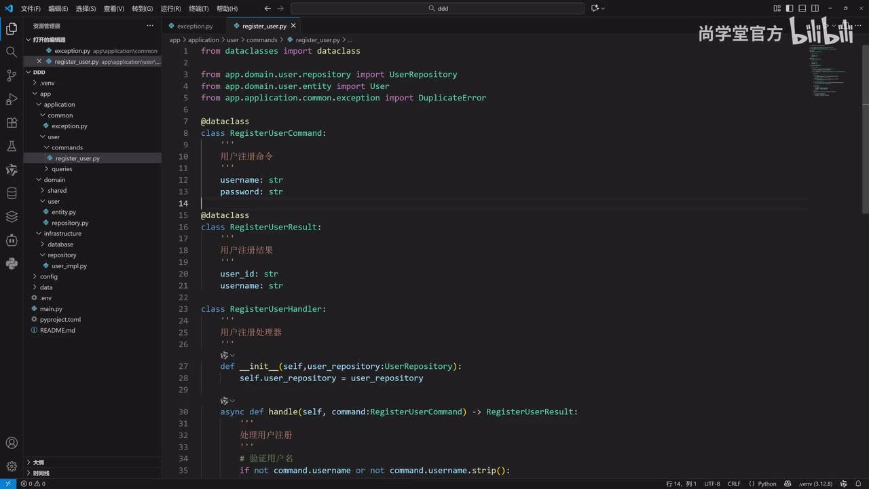Expand the 大纲 outline section

click(x=38, y=462)
